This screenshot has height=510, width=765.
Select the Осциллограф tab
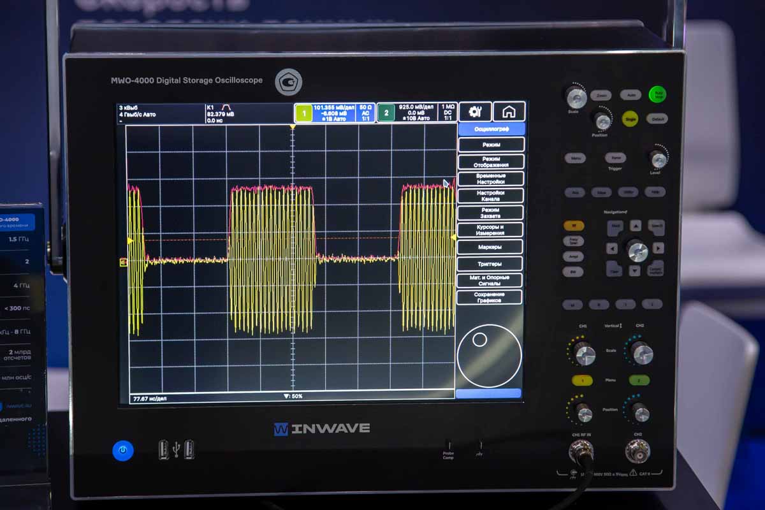[491, 129]
